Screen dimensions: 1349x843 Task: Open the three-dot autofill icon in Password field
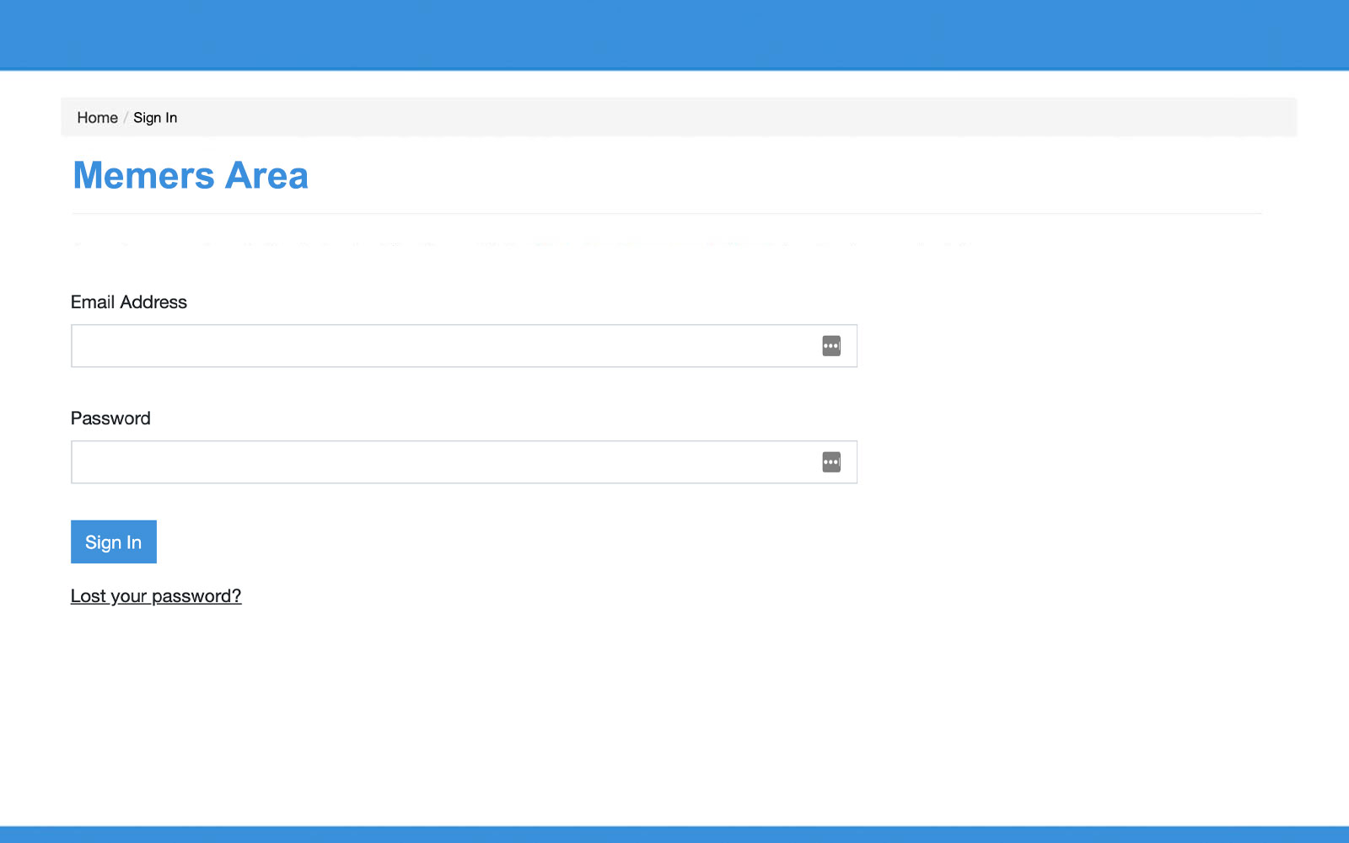(830, 462)
